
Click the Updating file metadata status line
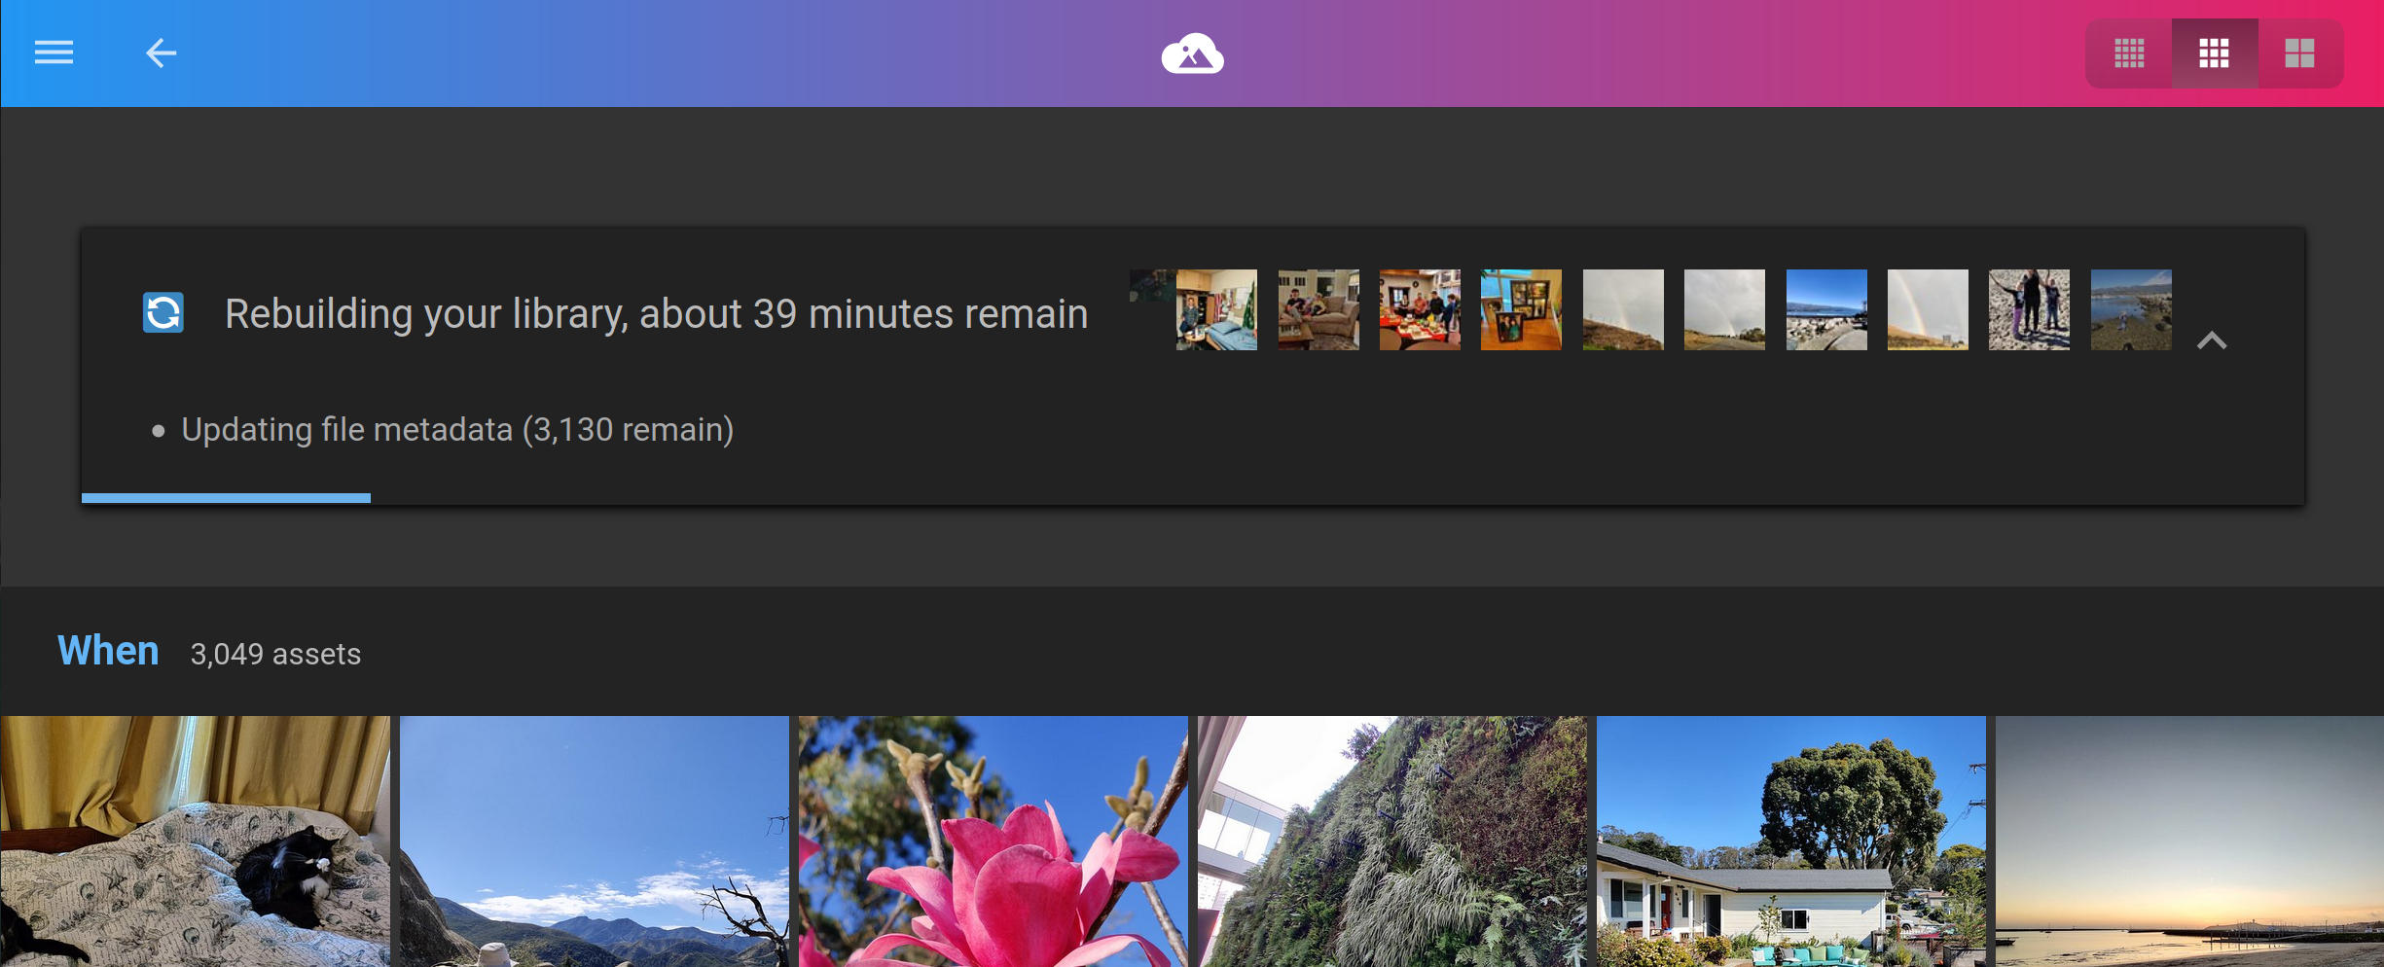(457, 429)
